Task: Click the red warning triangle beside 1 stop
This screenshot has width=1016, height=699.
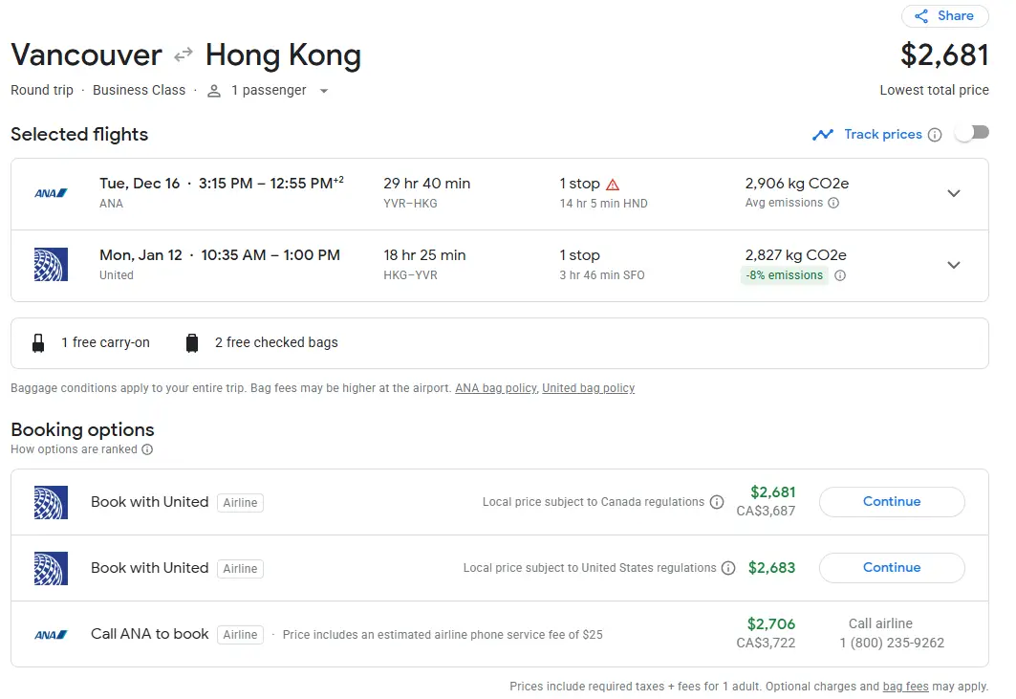Action: click(613, 185)
